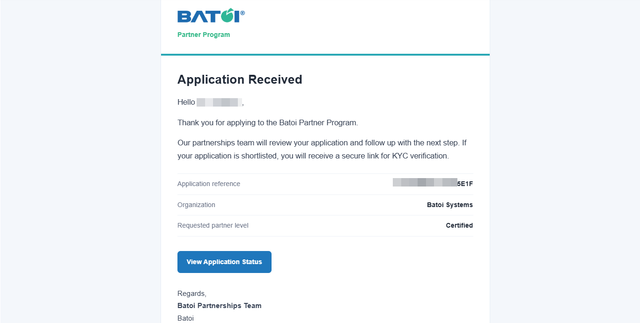Click the blurred recipient name after Hello
This screenshot has width=640, height=323.
219,102
